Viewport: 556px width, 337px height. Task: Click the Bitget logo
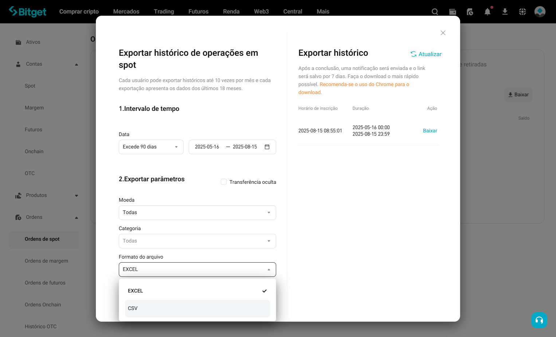click(28, 12)
